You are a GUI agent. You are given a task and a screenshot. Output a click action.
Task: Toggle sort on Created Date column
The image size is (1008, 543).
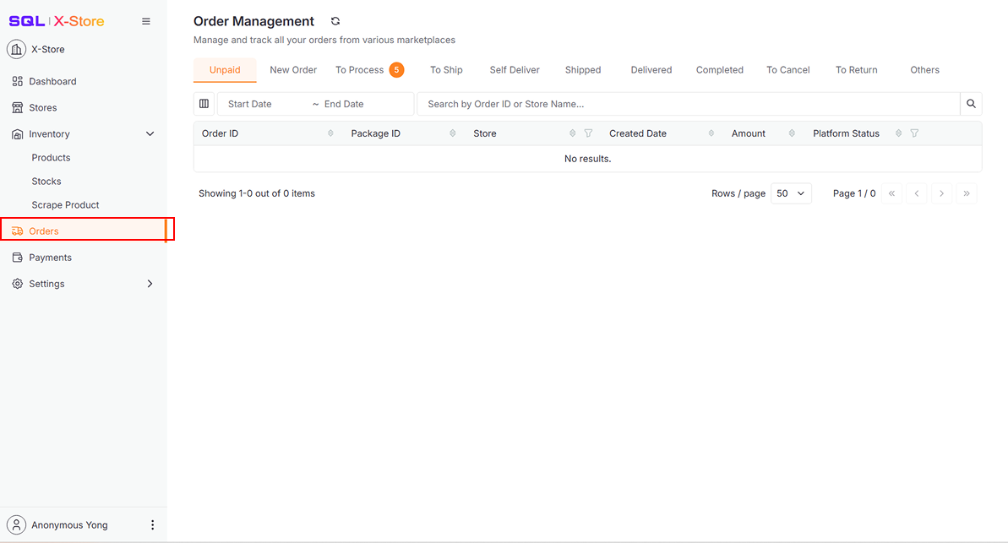pyautogui.click(x=711, y=133)
